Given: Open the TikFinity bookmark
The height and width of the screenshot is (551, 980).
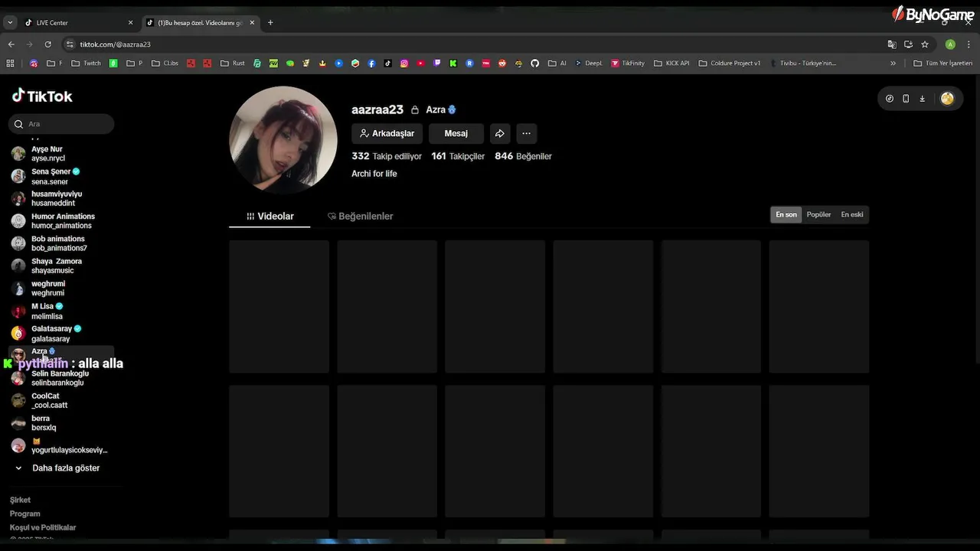Looking at the screenshot, I should (628, 64).
